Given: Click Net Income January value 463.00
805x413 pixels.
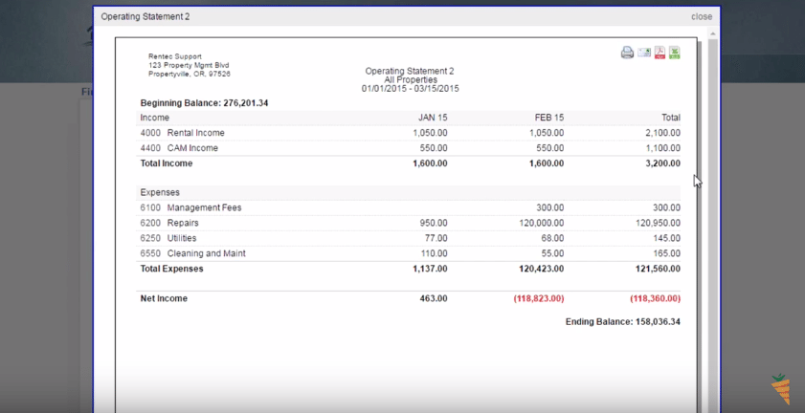Looking at the screenshot, I should point(434,298).
